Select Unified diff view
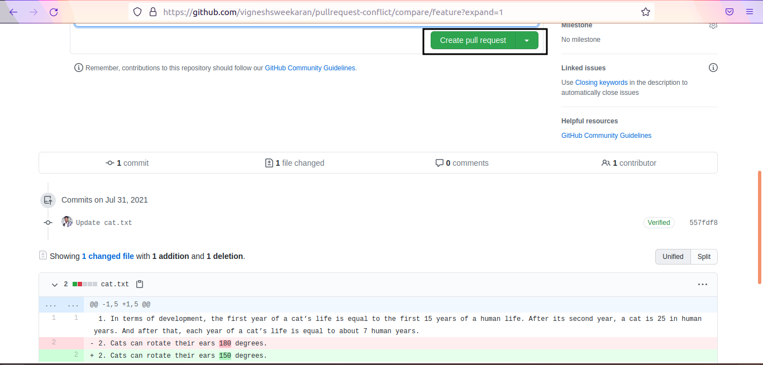This screenshot has height=365, width=763. pyautogui.click(x=673, y=256)
